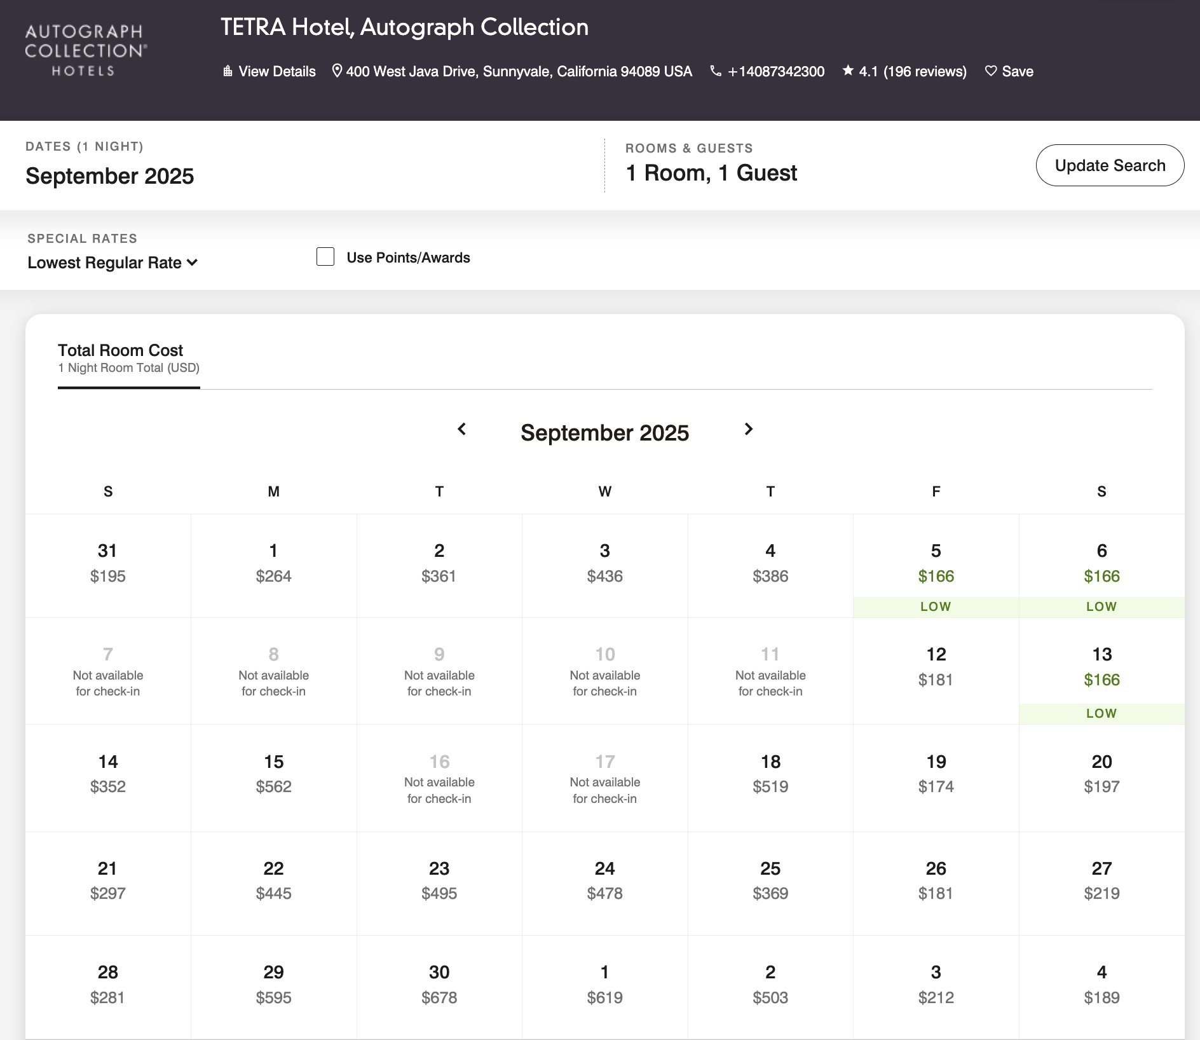The width and height of the screenshot is (1200, 1040).
Task: Click the building icon beside View Details
Action: [x=228, y=71]
